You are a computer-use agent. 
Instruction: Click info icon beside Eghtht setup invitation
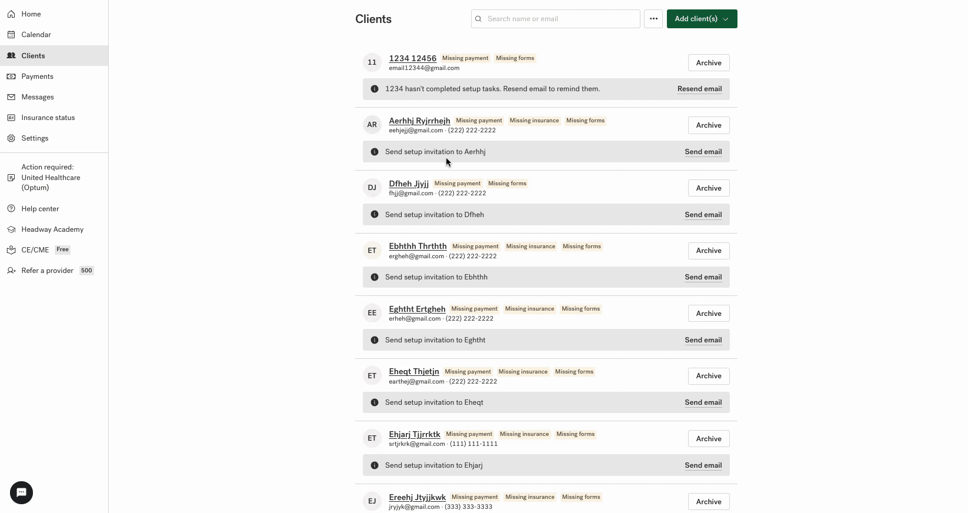[x=375, y=340]
